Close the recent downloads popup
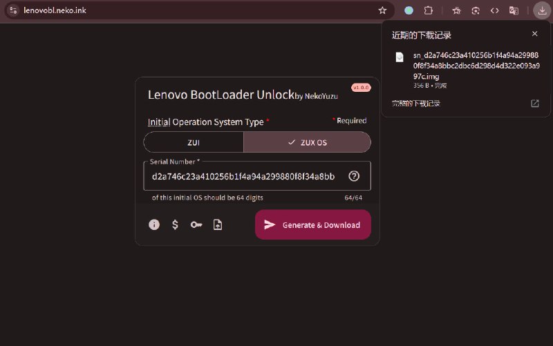553x346 pixels. point(534,34)
